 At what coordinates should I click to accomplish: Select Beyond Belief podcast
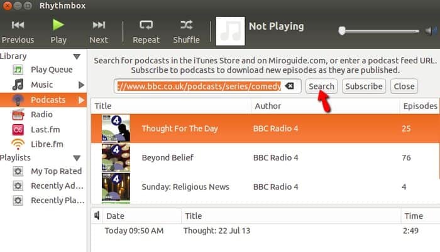265,157
